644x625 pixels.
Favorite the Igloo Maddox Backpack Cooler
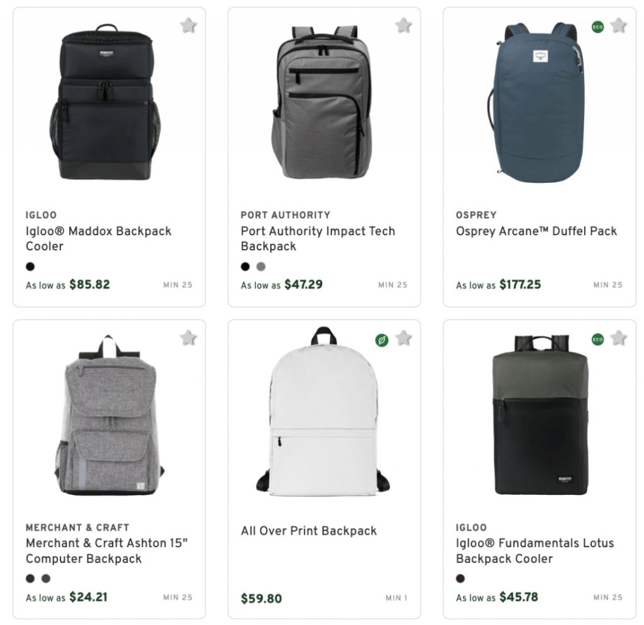[187, 26]
